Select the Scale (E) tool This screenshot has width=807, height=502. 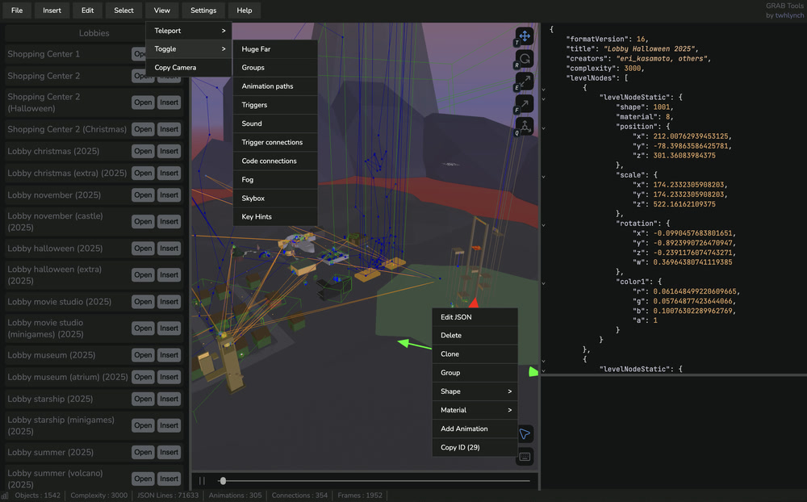pyautogui.click(x=524, y=81)
